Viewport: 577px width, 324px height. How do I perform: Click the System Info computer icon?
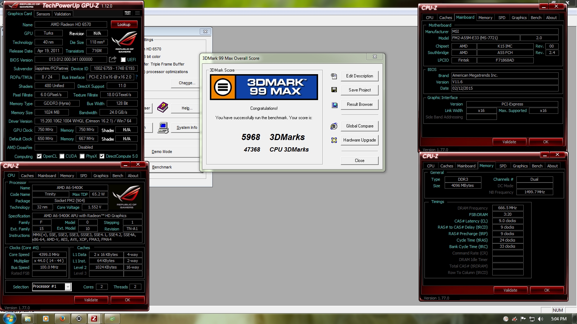(163, 128)
